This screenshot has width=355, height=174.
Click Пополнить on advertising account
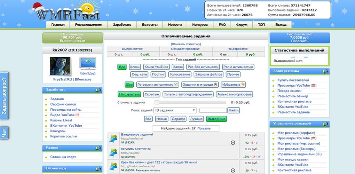tap(300, 41)
